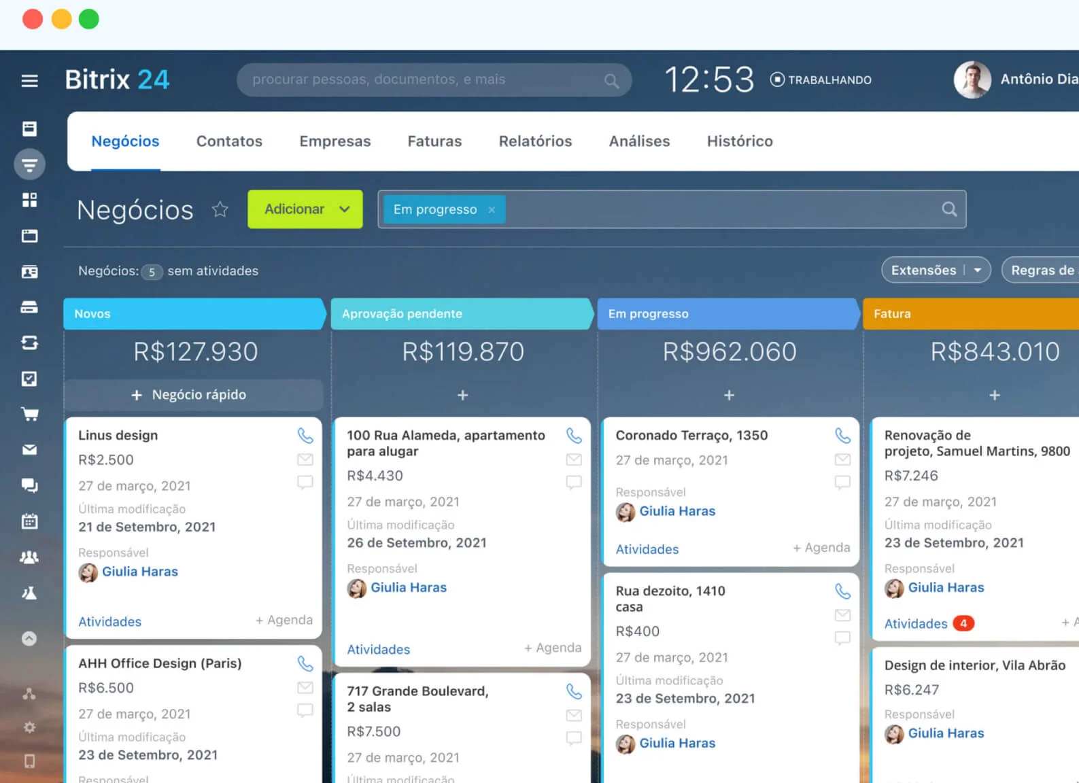The width and height of the screenshot is (1079, 783).
Task: Toggle the TRABALHANDO work status
Action: pyautogui.click(x=821, y=80)
